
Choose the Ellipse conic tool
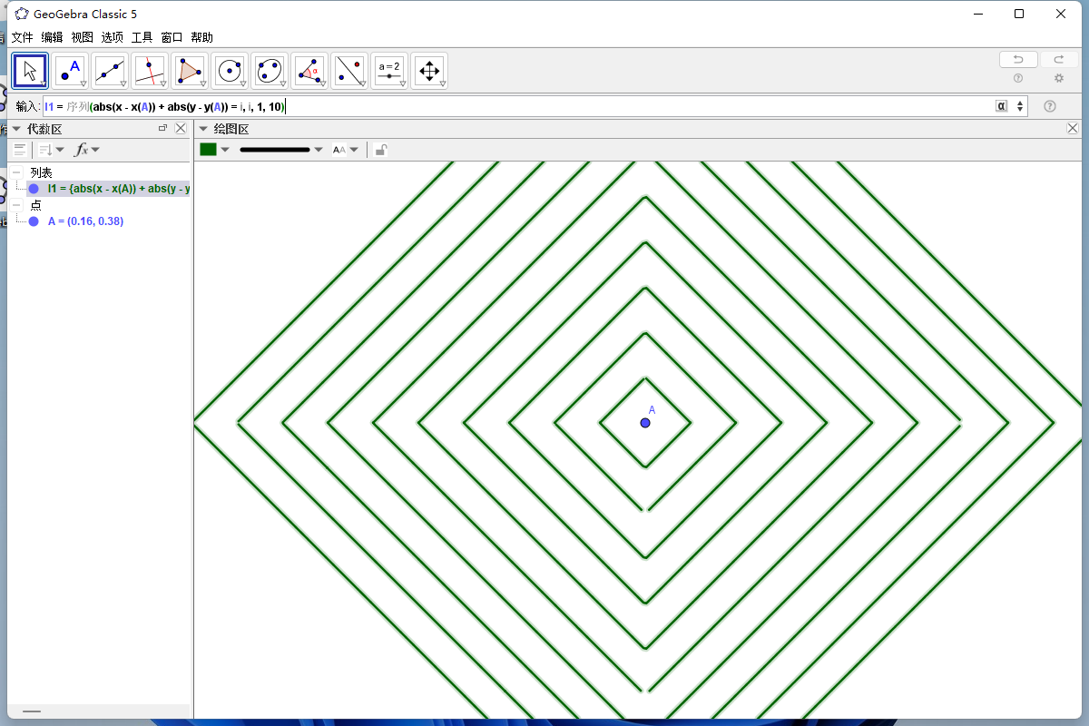click(270, 70)
